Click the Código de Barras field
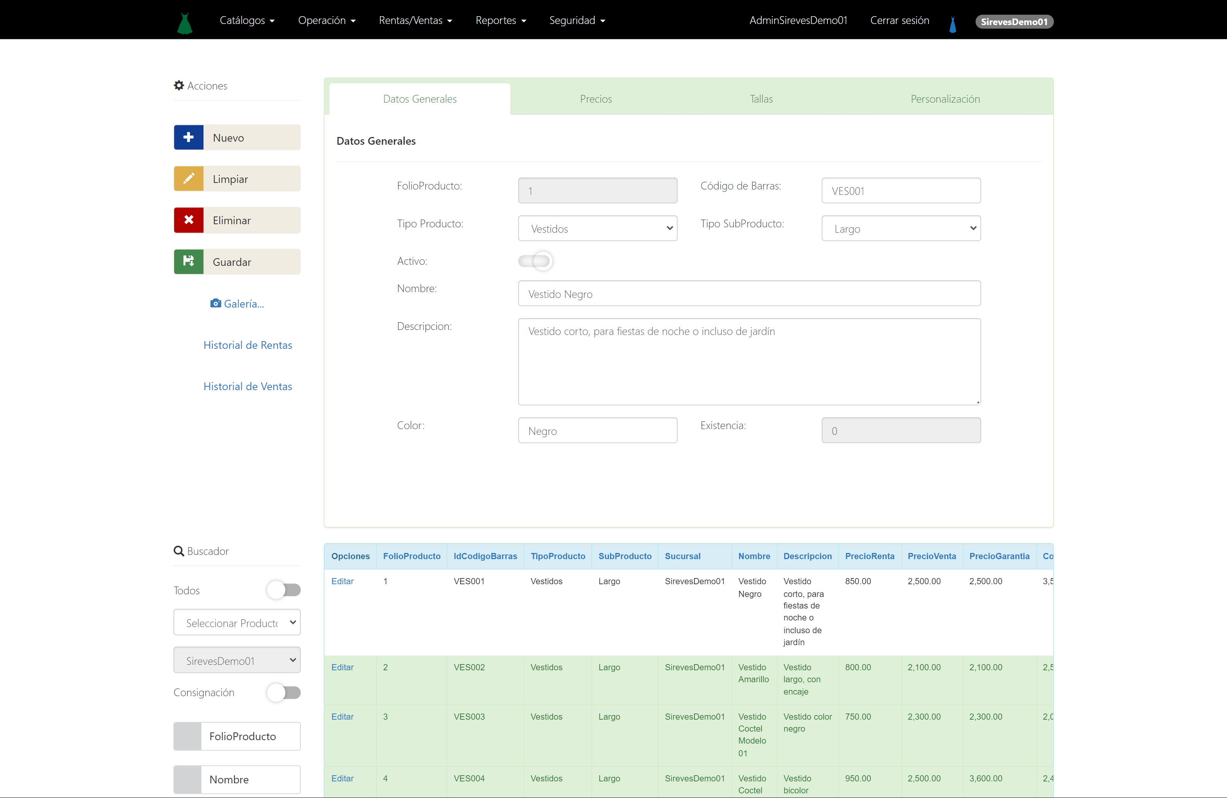 pos(901,191)
